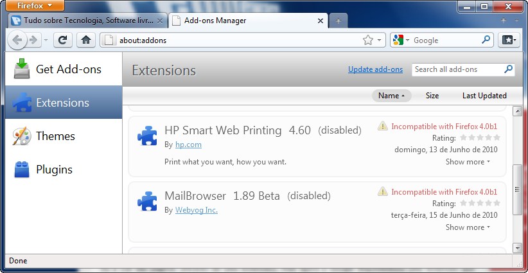The width and height of the screenshot is (528, 273).
Task: Open the Get Add-ons section
Action: click(x=64, y=69)
